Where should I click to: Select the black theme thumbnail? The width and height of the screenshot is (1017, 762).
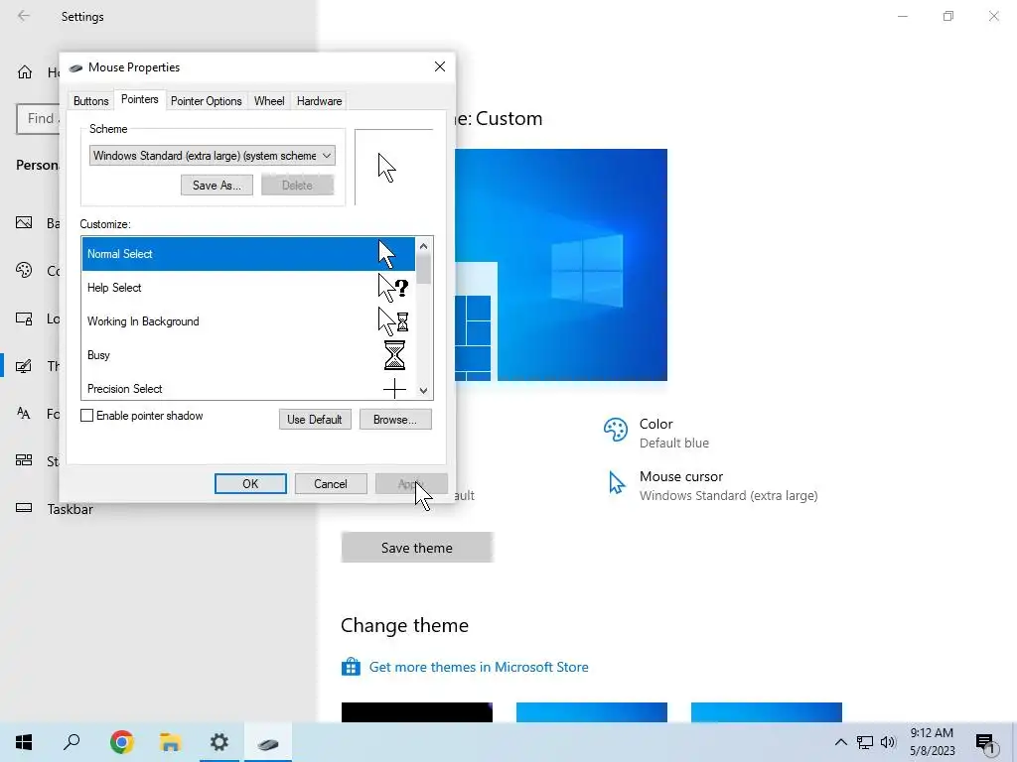point(417,712)
